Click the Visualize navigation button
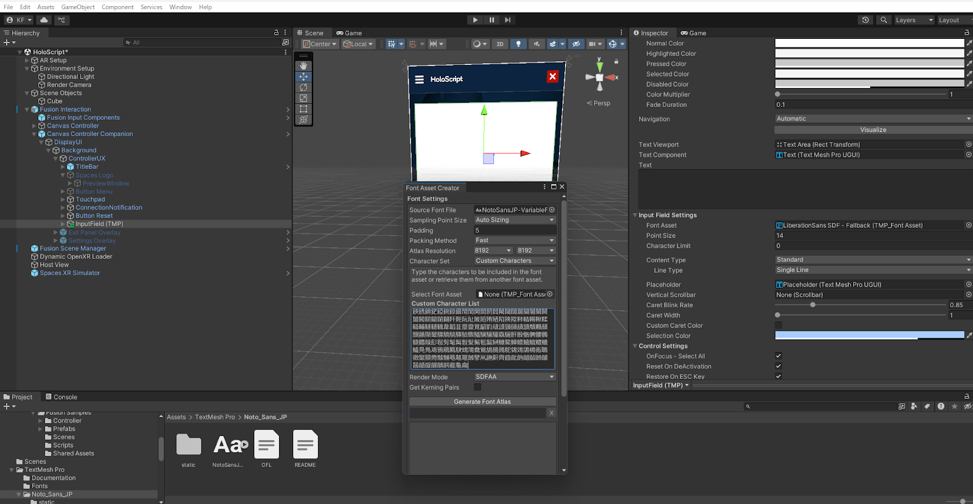Viewport: 973px width, 504px height. click(x=873, y=130)
